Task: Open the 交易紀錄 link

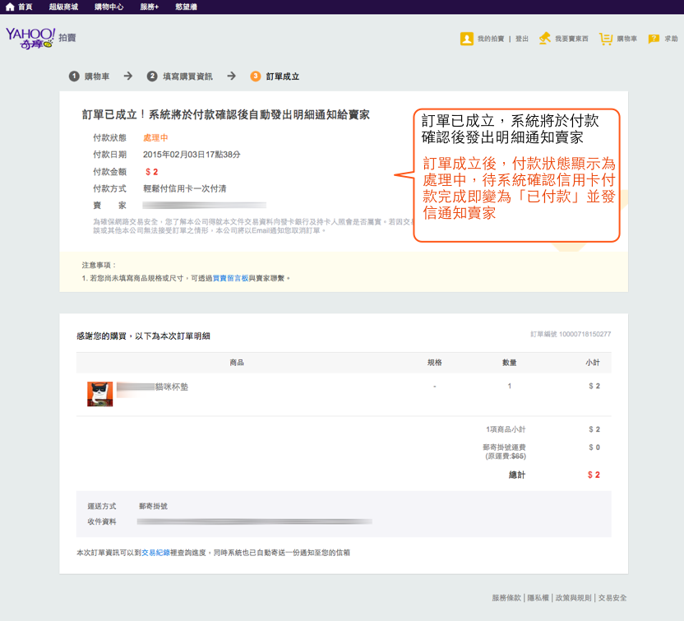Action: (x=155, y=553)
